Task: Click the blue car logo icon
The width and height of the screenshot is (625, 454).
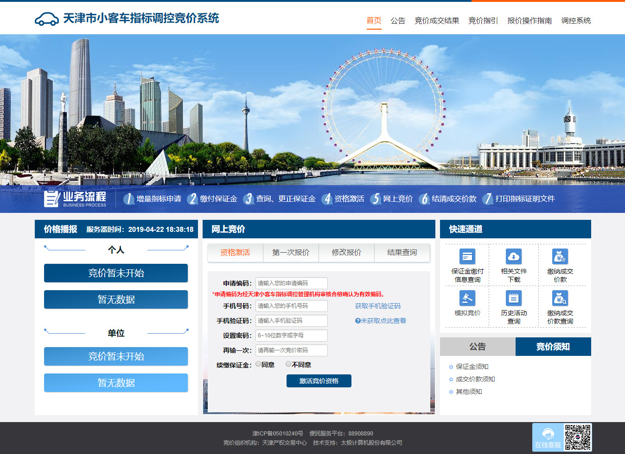Action: pyautogui.click(x=47, y=19)
